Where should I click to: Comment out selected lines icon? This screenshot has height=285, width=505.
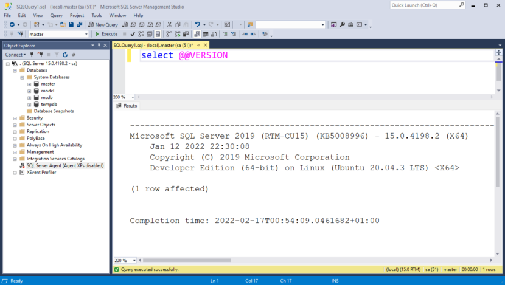(x=225, y=34)
